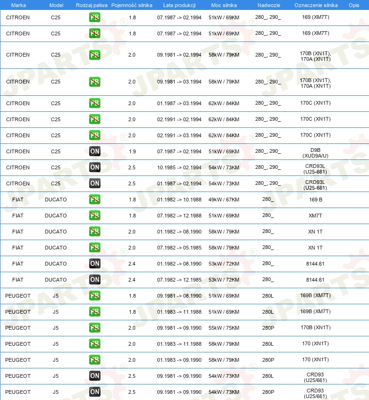Click production years 07.1982 -> 05.1985

(179, 248)
